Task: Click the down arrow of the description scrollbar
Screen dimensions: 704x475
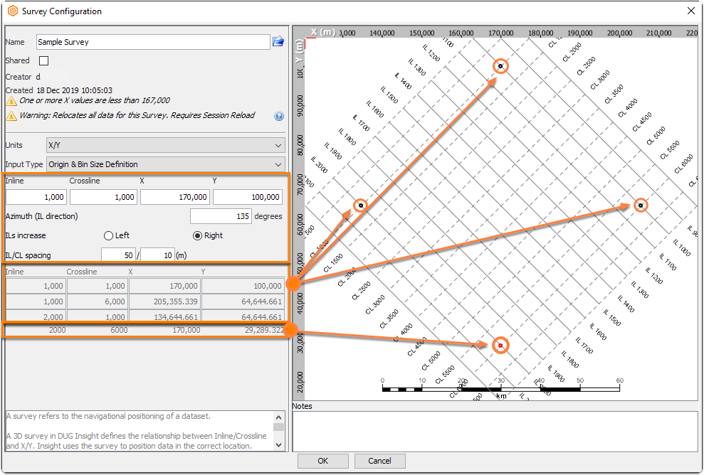Action: coord(279,445)
